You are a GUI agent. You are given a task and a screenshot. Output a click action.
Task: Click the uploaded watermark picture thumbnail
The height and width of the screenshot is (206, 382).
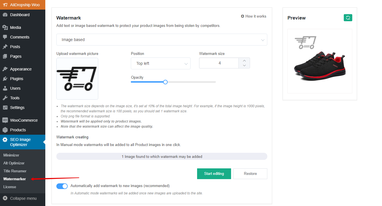pos(77,79)
